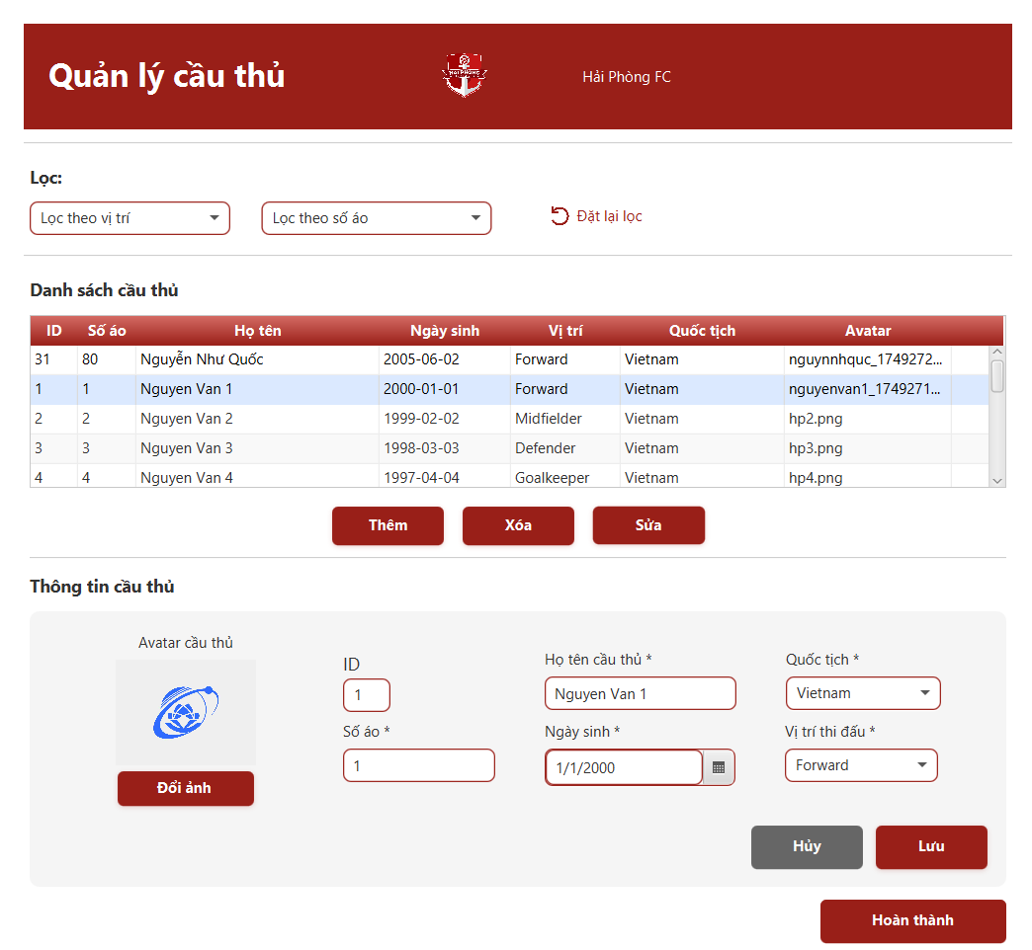1032x950 pixels.
Task: Cancel editing with the Hủy button
Action: (x=806, y=846)
